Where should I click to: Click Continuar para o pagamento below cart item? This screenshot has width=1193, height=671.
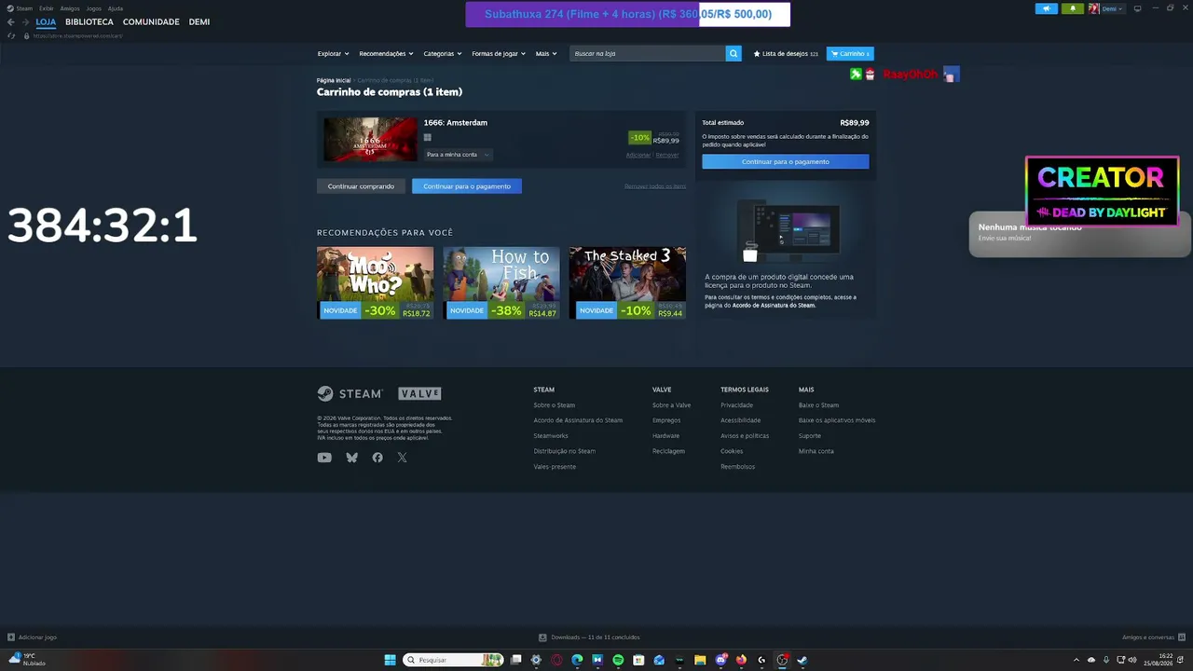pyautogui.click(x=467, y=186)
